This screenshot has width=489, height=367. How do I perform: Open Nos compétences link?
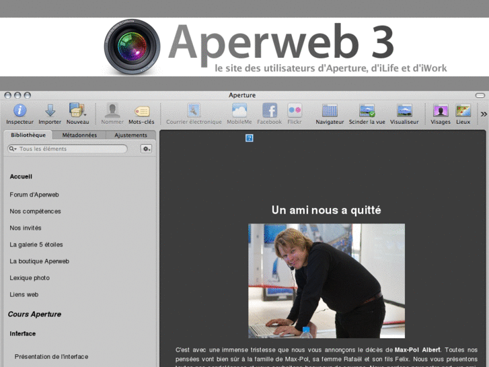[x=35, y=211]
